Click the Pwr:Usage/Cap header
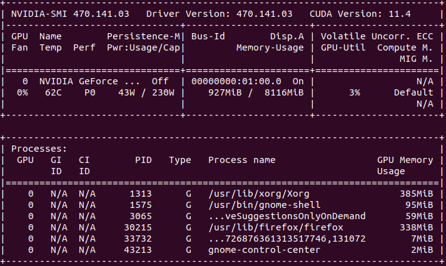The width and height of the screenshot is (446, 266). coord(144,47)
